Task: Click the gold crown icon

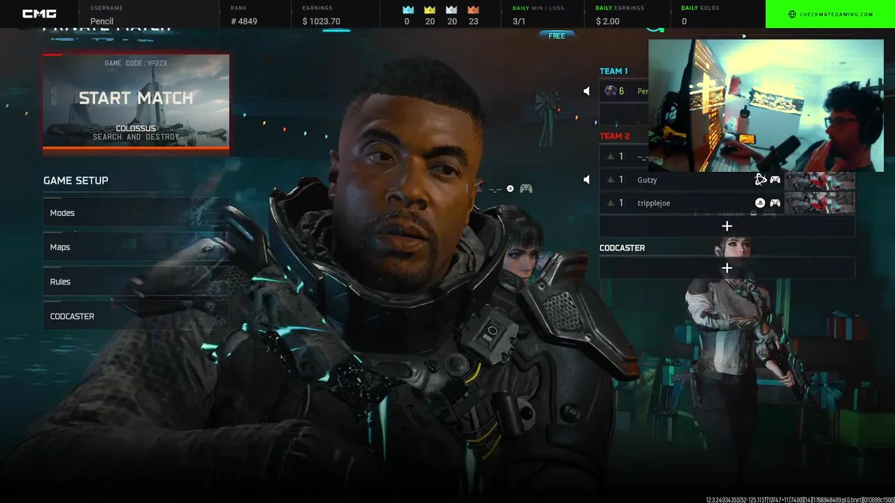Action: point(430,10)
